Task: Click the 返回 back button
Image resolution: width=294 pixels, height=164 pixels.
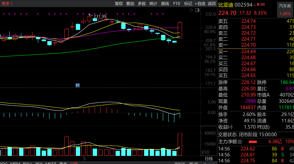Action: point(212,3)
